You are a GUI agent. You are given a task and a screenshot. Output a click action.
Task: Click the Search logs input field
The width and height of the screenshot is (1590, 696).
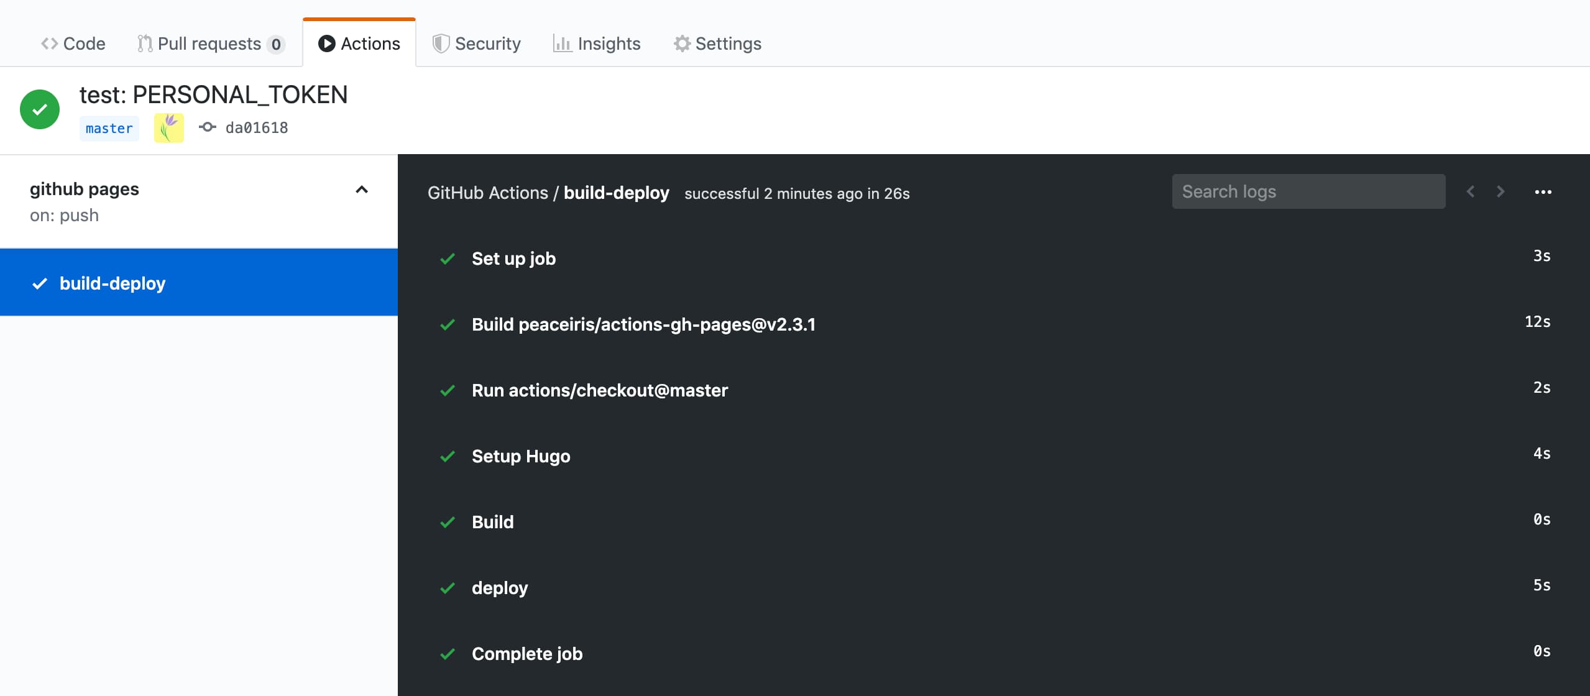tap(1308, 191)
